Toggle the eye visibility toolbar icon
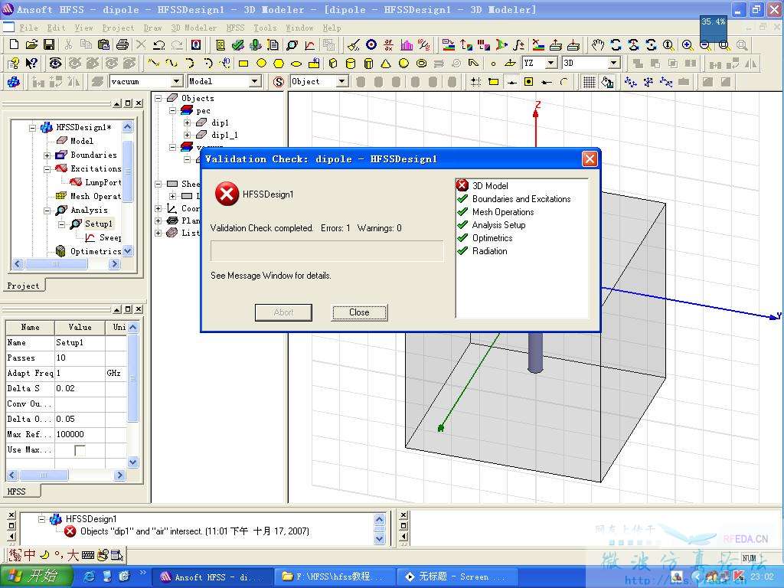This screenshot has width=784, height=588. point(55,63)
